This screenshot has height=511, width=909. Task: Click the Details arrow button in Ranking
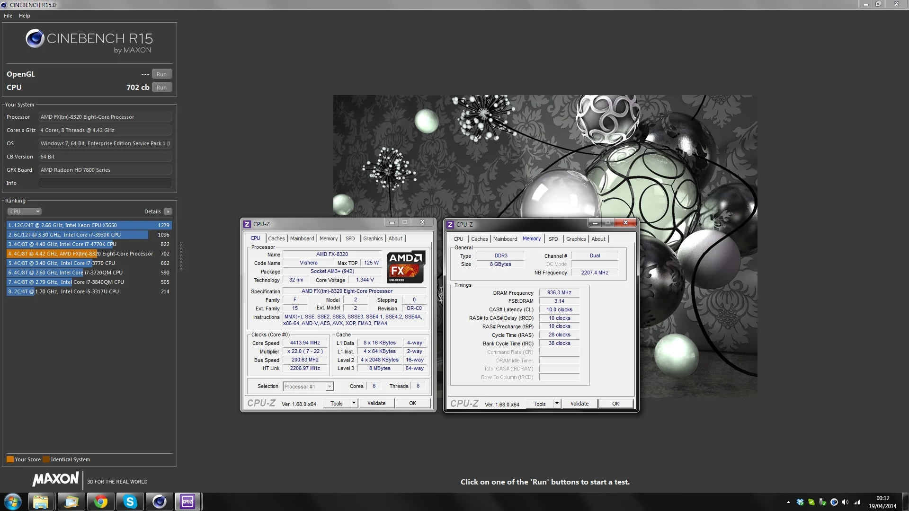[x=168, y=211]
